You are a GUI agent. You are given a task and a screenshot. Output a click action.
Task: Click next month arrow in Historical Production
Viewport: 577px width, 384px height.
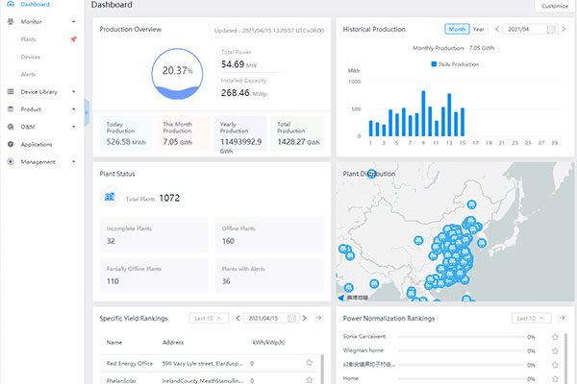tap(564, 30)
